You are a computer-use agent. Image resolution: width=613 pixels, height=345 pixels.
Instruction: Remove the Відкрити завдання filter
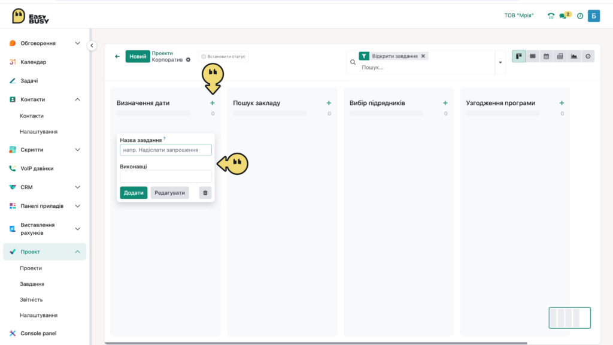(423, 56)
